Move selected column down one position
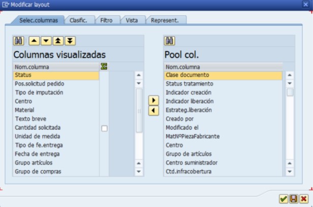The image size is (313, 207). pyautogui.click(x=46, y=41)
